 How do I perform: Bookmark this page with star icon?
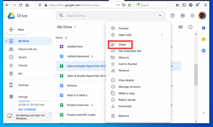click(129, 5)
